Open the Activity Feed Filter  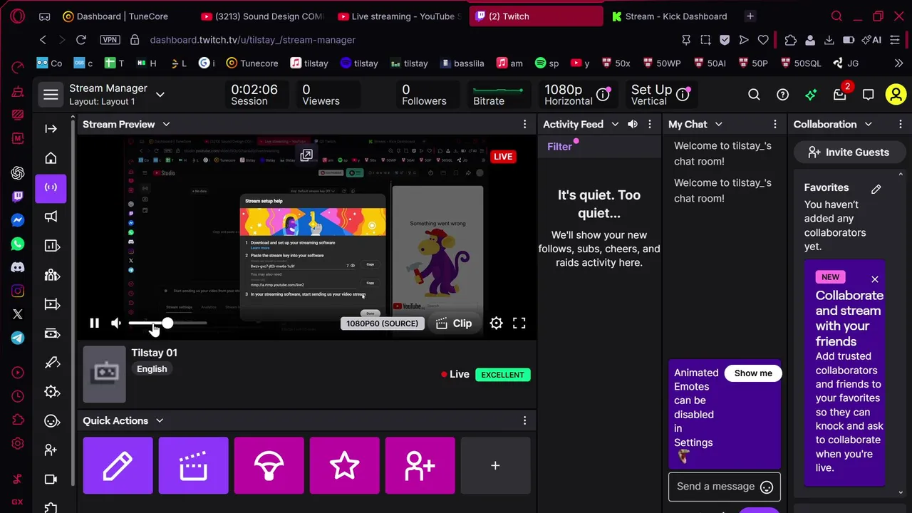(x=560, y=147)
